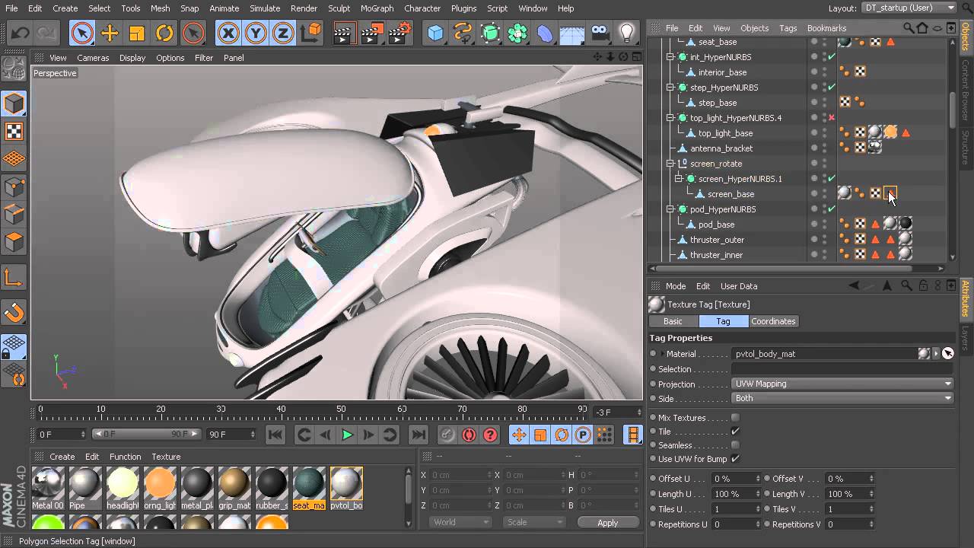This screenshot has height=548, width=974.
Task: Click Render View clapperboard icon
Action: (345, 33)
